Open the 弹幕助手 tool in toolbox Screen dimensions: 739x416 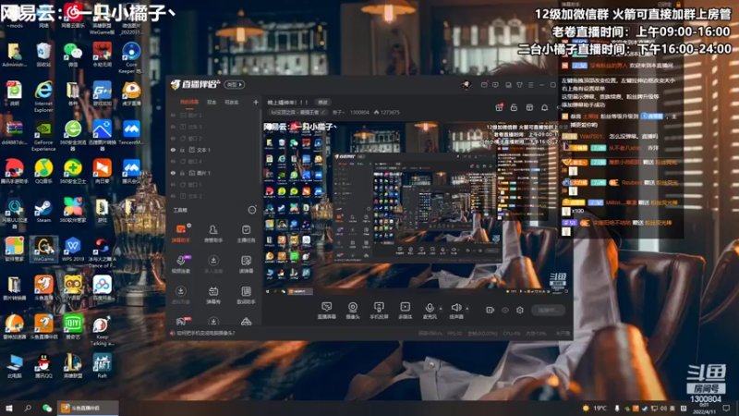click(180, 233)
